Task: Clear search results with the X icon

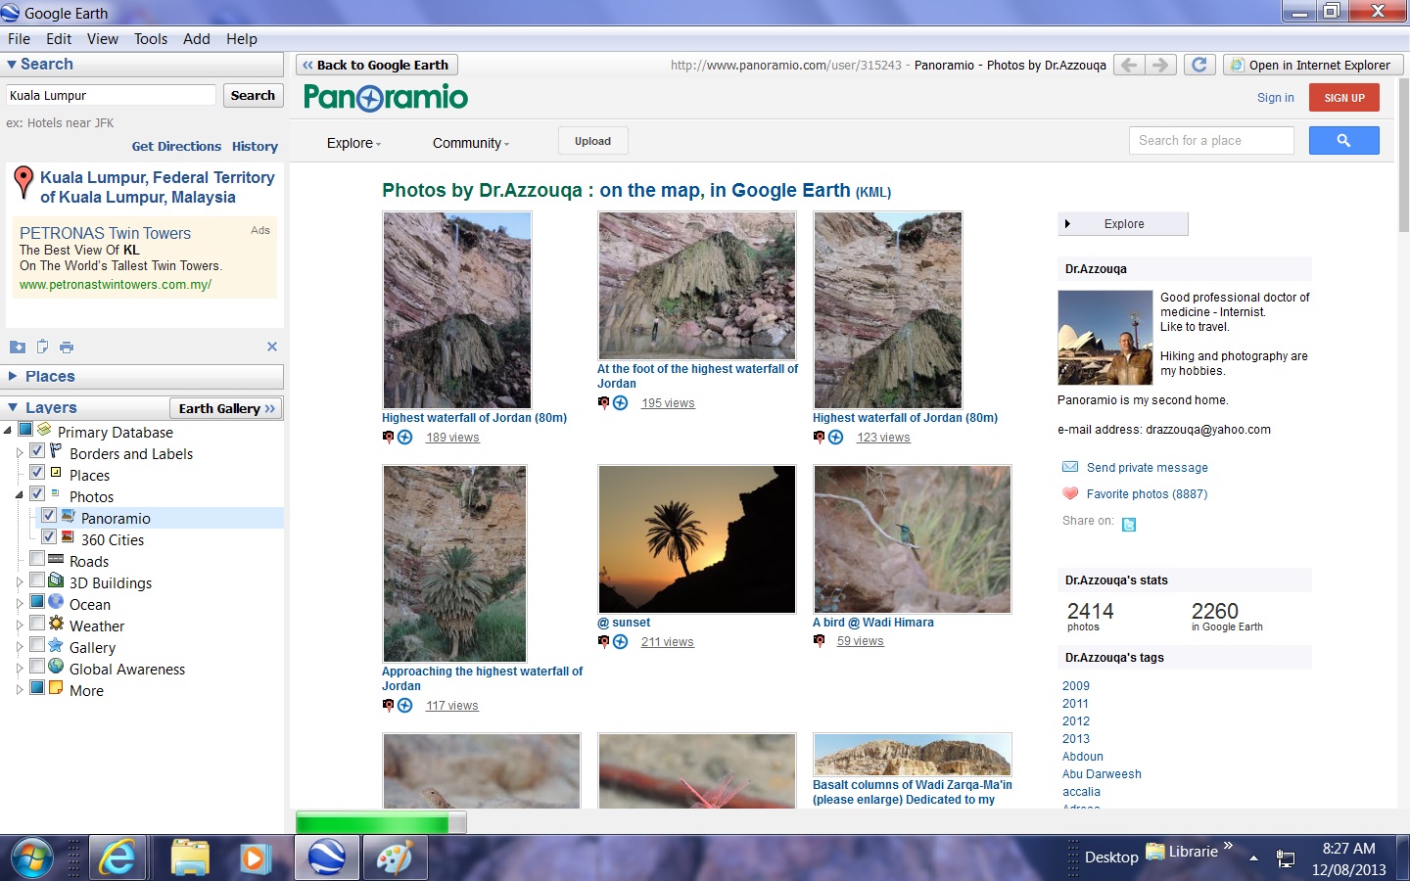Action: point(272,347)
